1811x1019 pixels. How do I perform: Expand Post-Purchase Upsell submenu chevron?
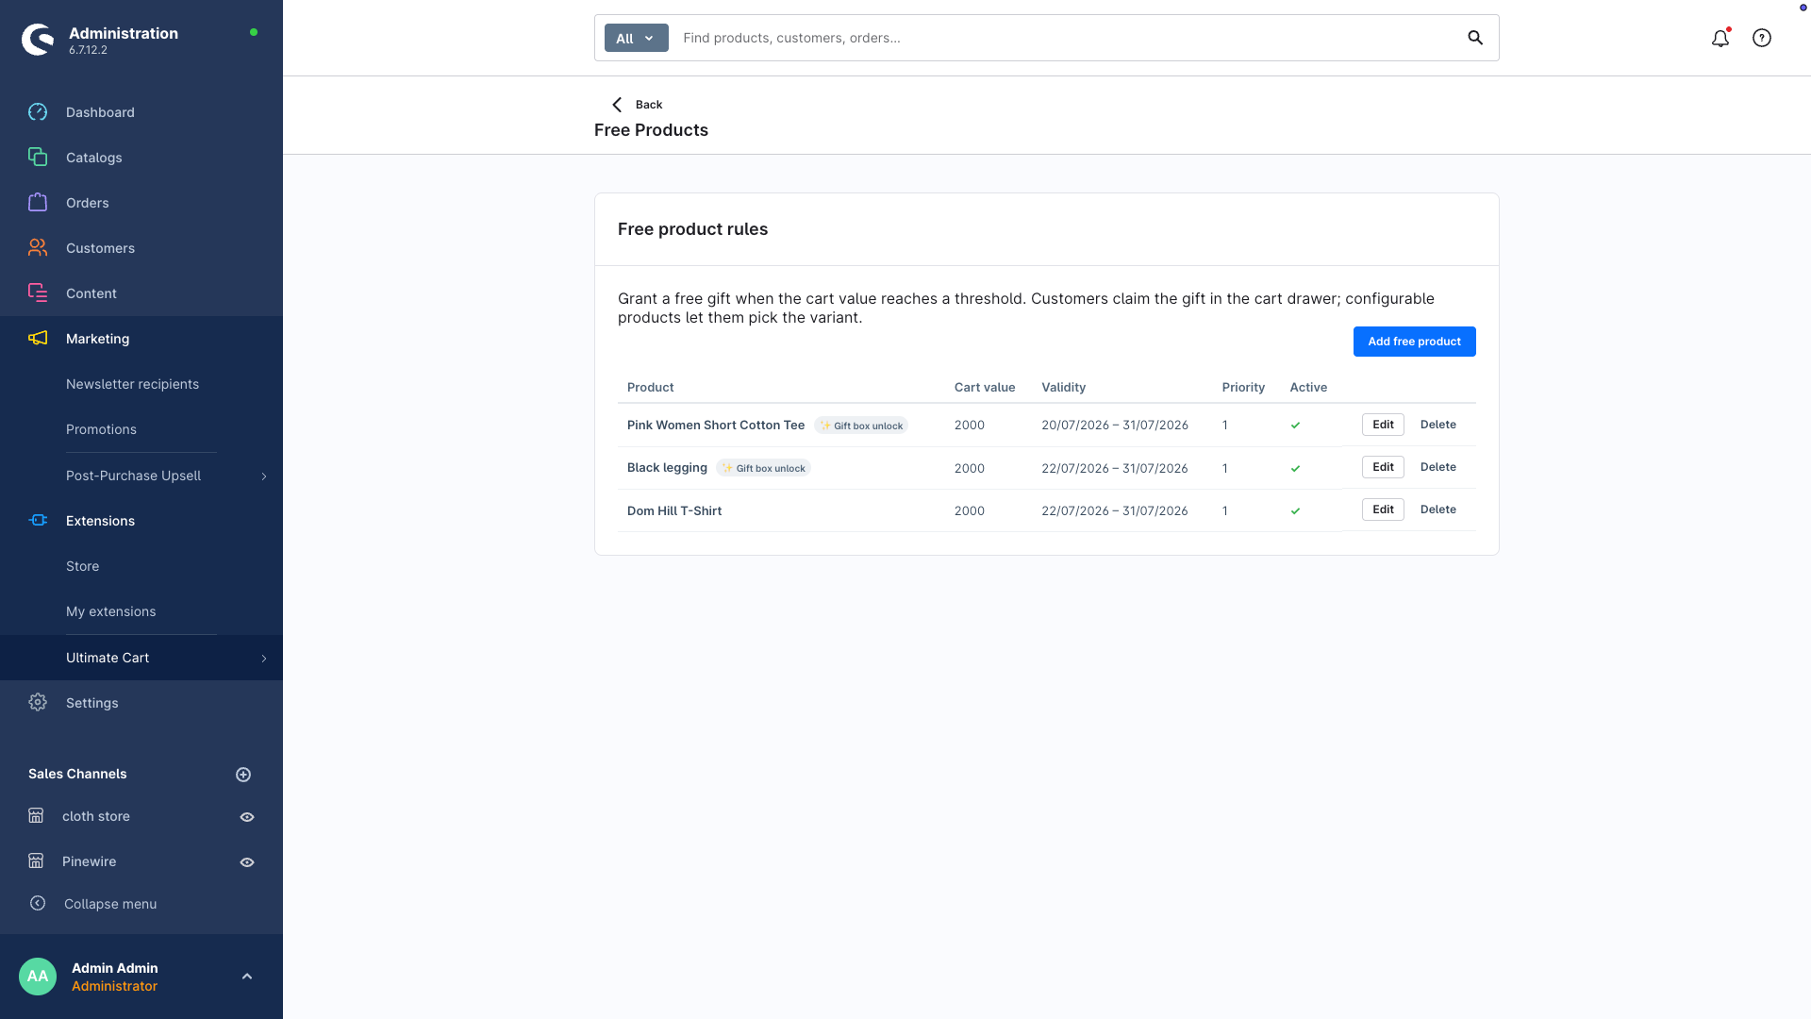[264, 476]
